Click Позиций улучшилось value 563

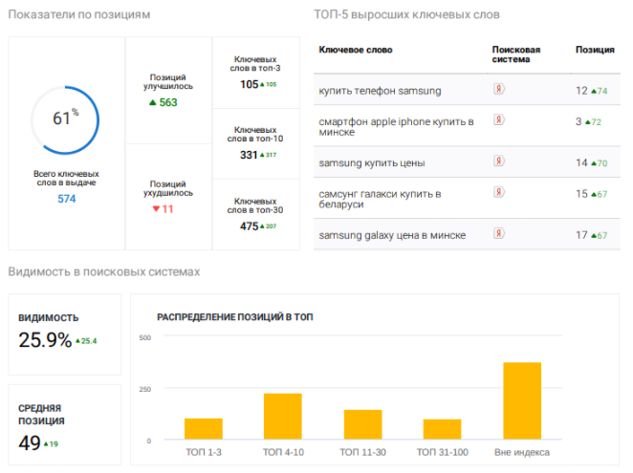tap(168, 102)
